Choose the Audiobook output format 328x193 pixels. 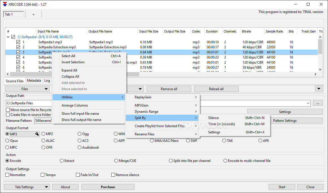point(79,148)
